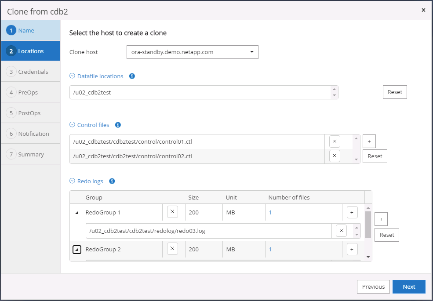Reset the Datafile locations field
Image resolution: width=433 pixels, height=301 pixels.
tap(394, 92)
